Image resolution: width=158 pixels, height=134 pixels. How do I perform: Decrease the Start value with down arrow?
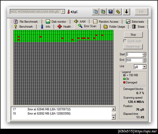tap(144, 56)
